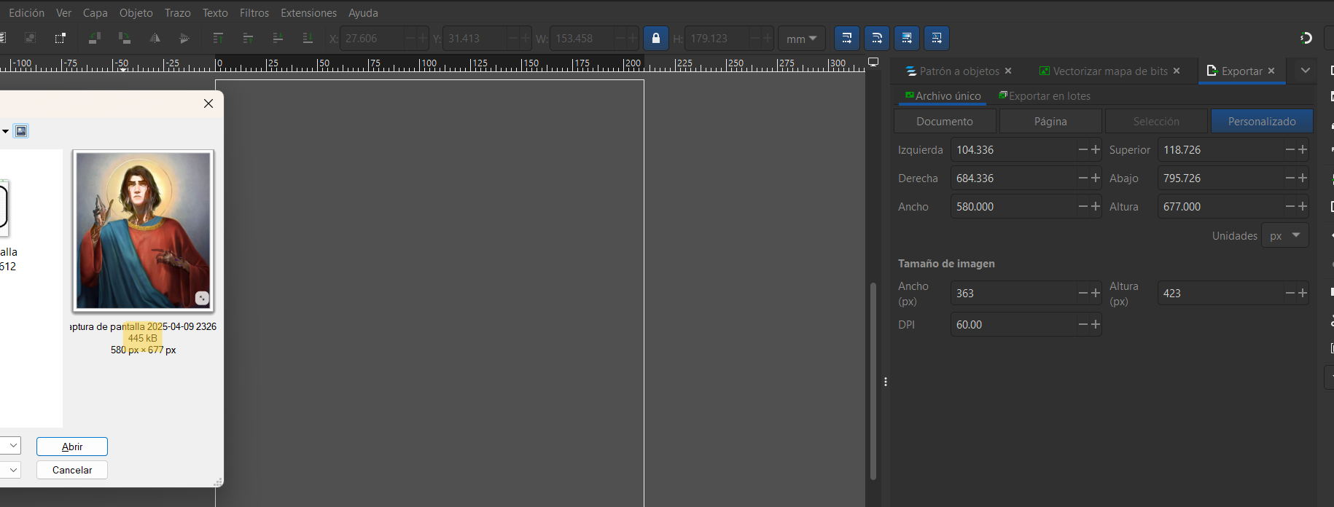1334x507 pixels.
Task: Rotate selection 90° counter-clockwise
Action: point(94,38)
